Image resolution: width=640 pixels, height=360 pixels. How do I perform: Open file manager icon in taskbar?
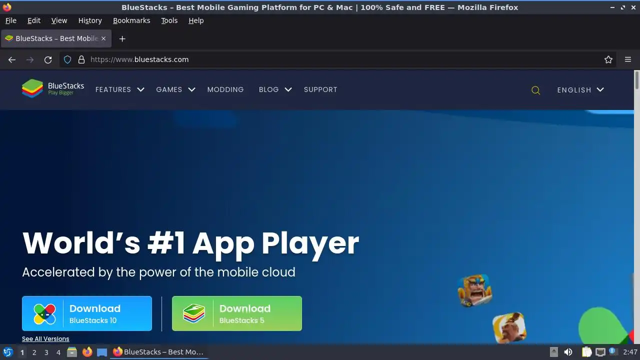[x=72, y=352]
